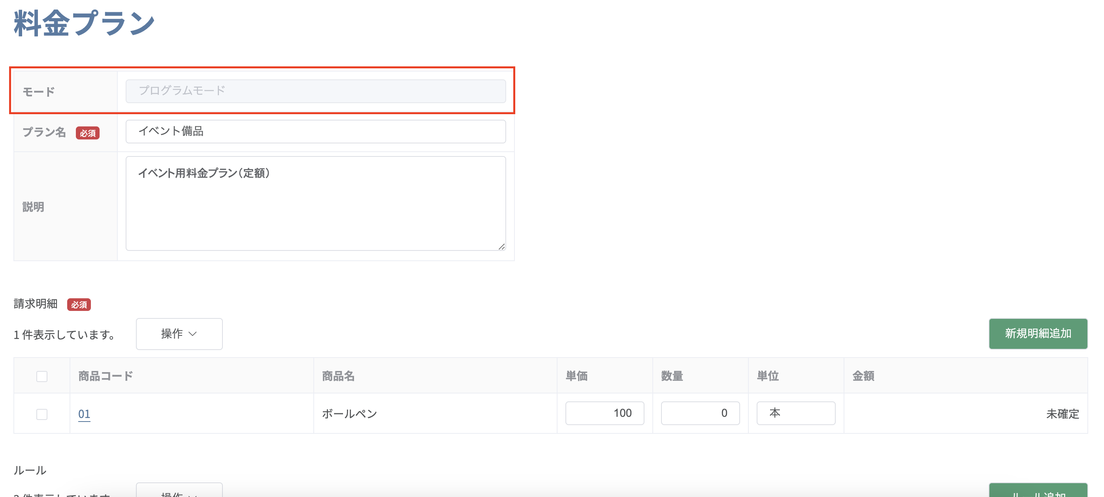1104x497 pixels.
Task: Click the 料金プラン page heading
Action: point(85,23)
